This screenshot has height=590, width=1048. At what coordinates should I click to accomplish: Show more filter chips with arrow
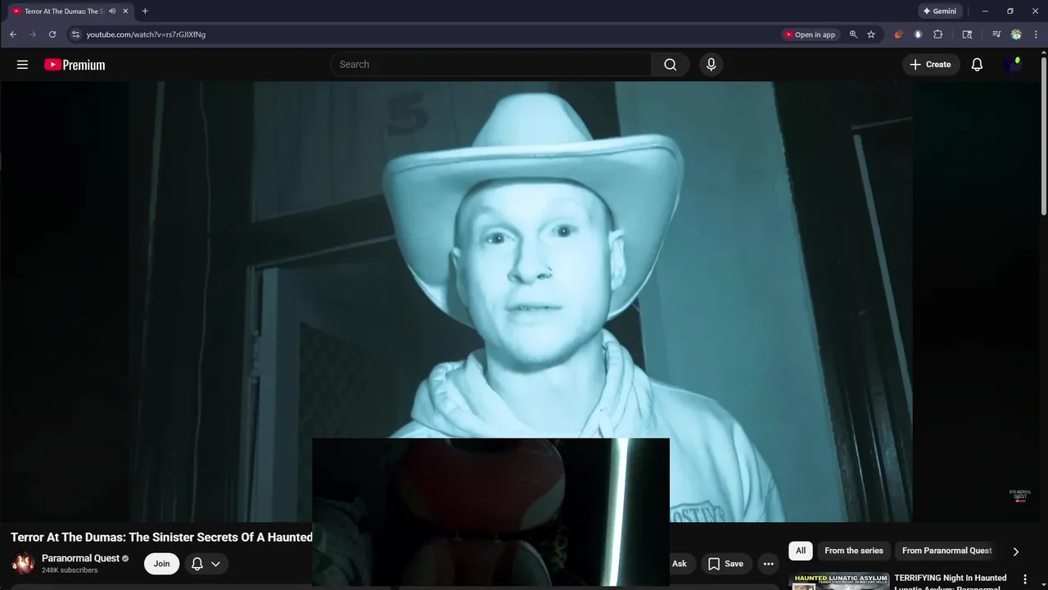1016,551
